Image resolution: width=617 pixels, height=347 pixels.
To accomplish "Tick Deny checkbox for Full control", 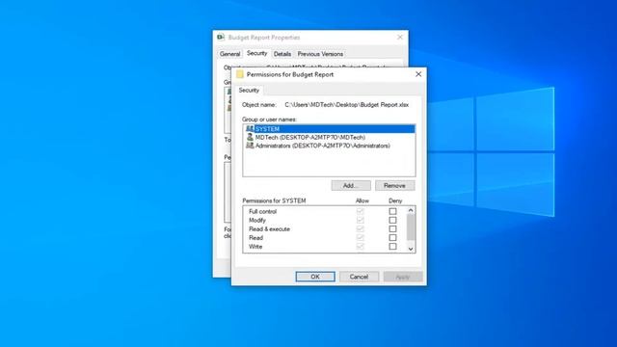I will [392, 211].
